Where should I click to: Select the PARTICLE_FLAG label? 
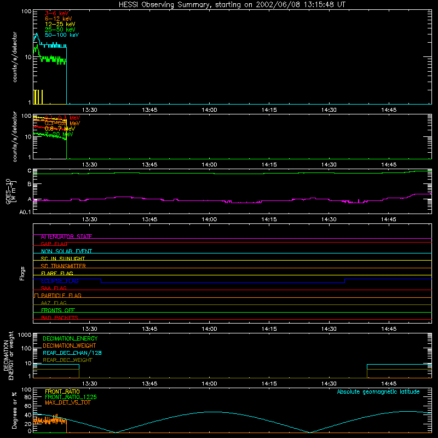[61, 295]
